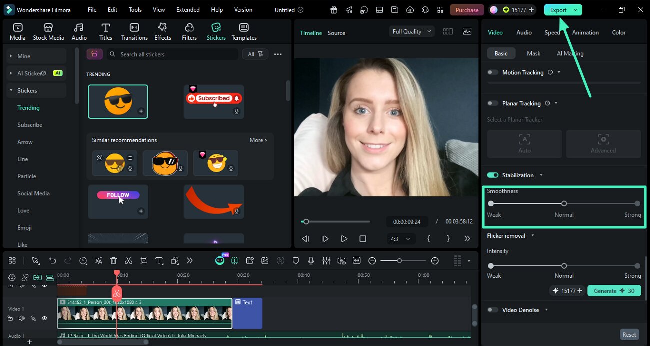Toggle the auto ripple link icon
Viewport: 650px width, 346px height.
click(37, 277)
